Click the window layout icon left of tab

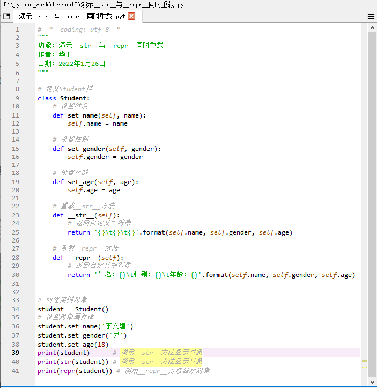(6, 17)
